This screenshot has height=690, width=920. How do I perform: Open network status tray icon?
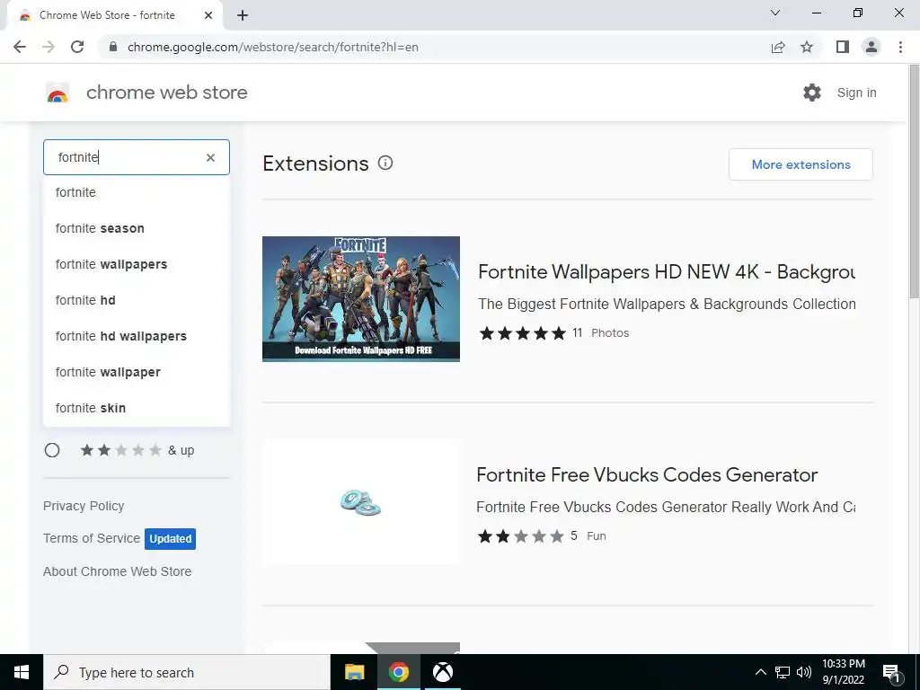783,672
